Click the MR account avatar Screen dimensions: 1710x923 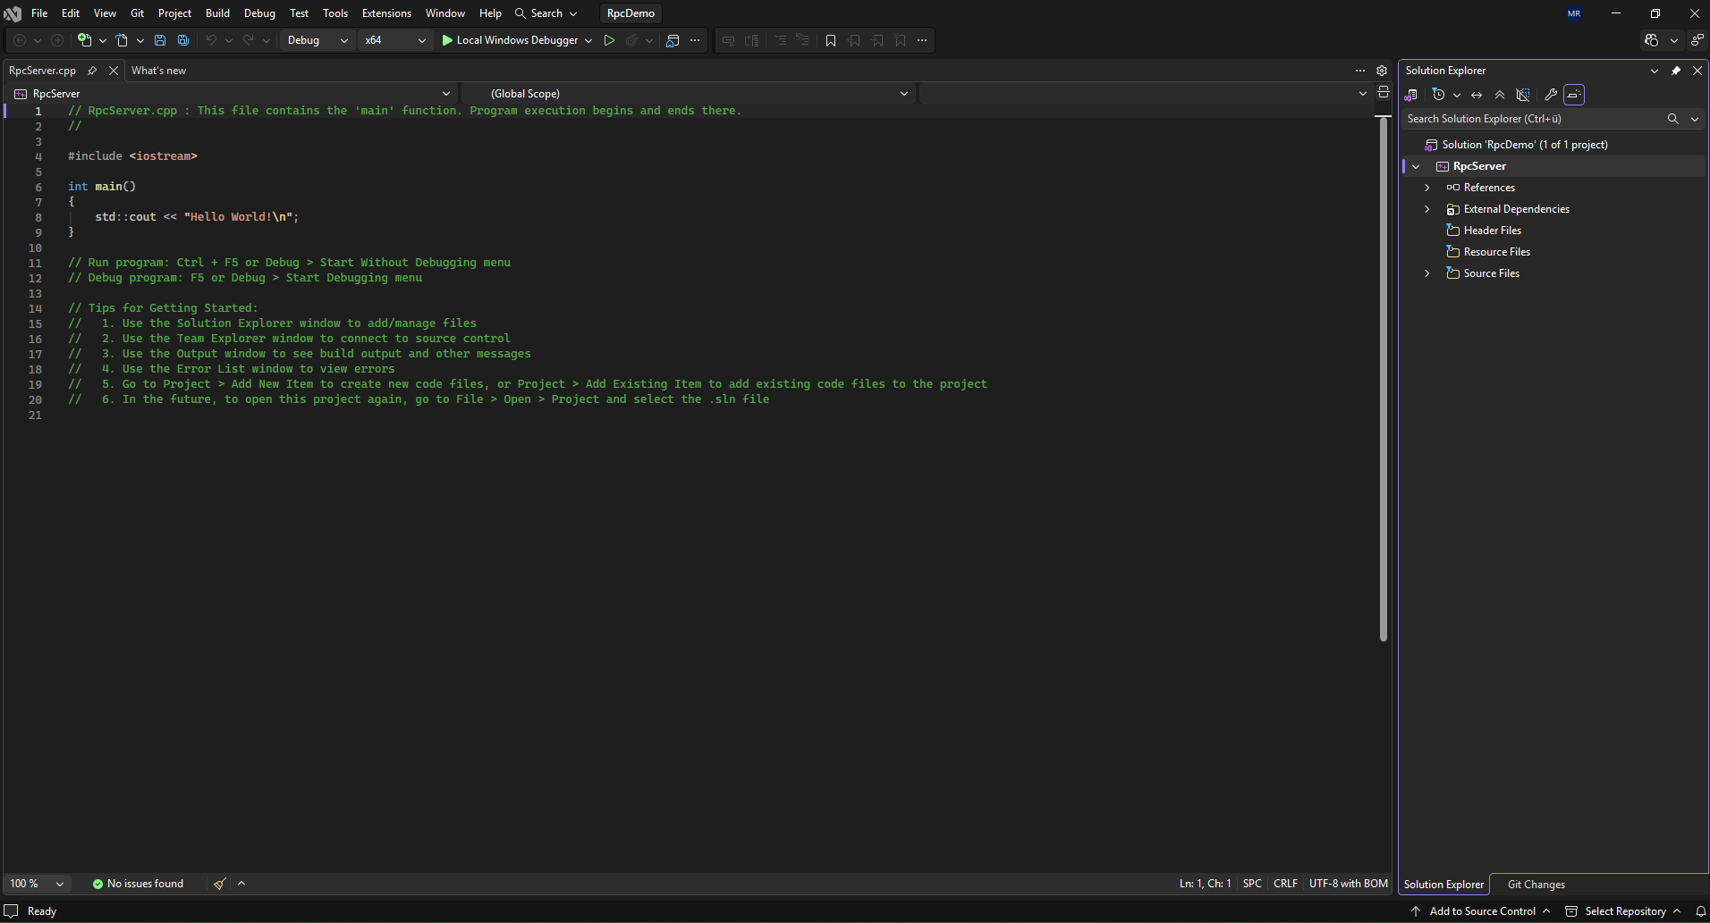coord(1574,13)
